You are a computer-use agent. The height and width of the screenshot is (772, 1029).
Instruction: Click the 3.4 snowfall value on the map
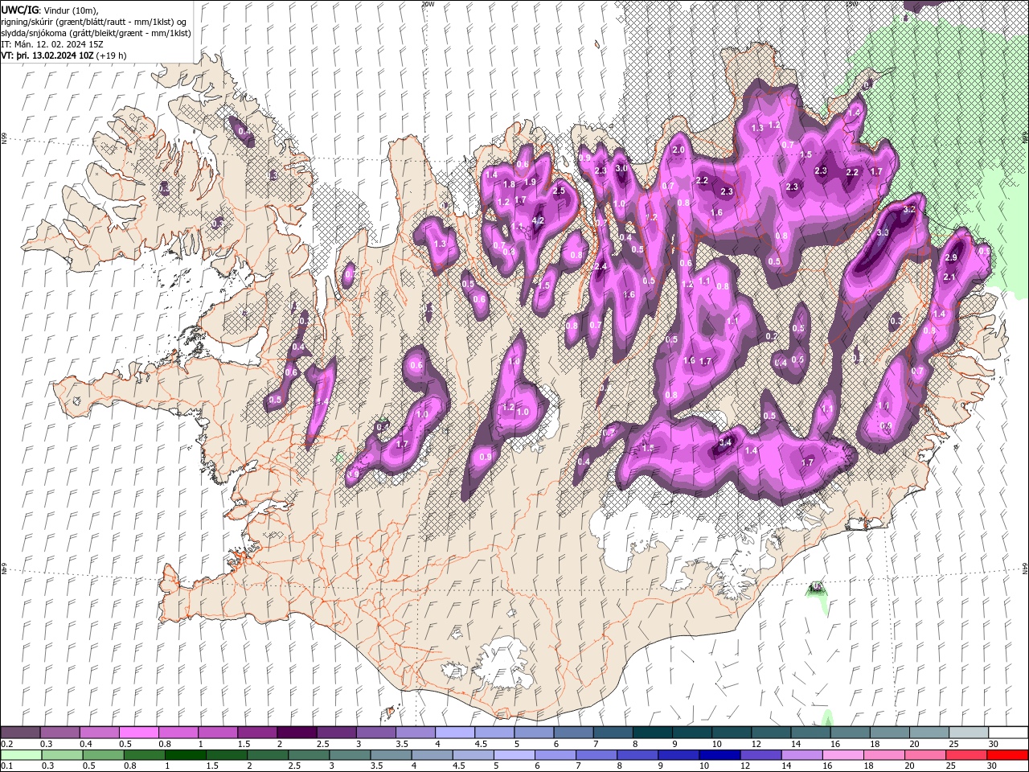pyautogui.click(x=725, y=441)
